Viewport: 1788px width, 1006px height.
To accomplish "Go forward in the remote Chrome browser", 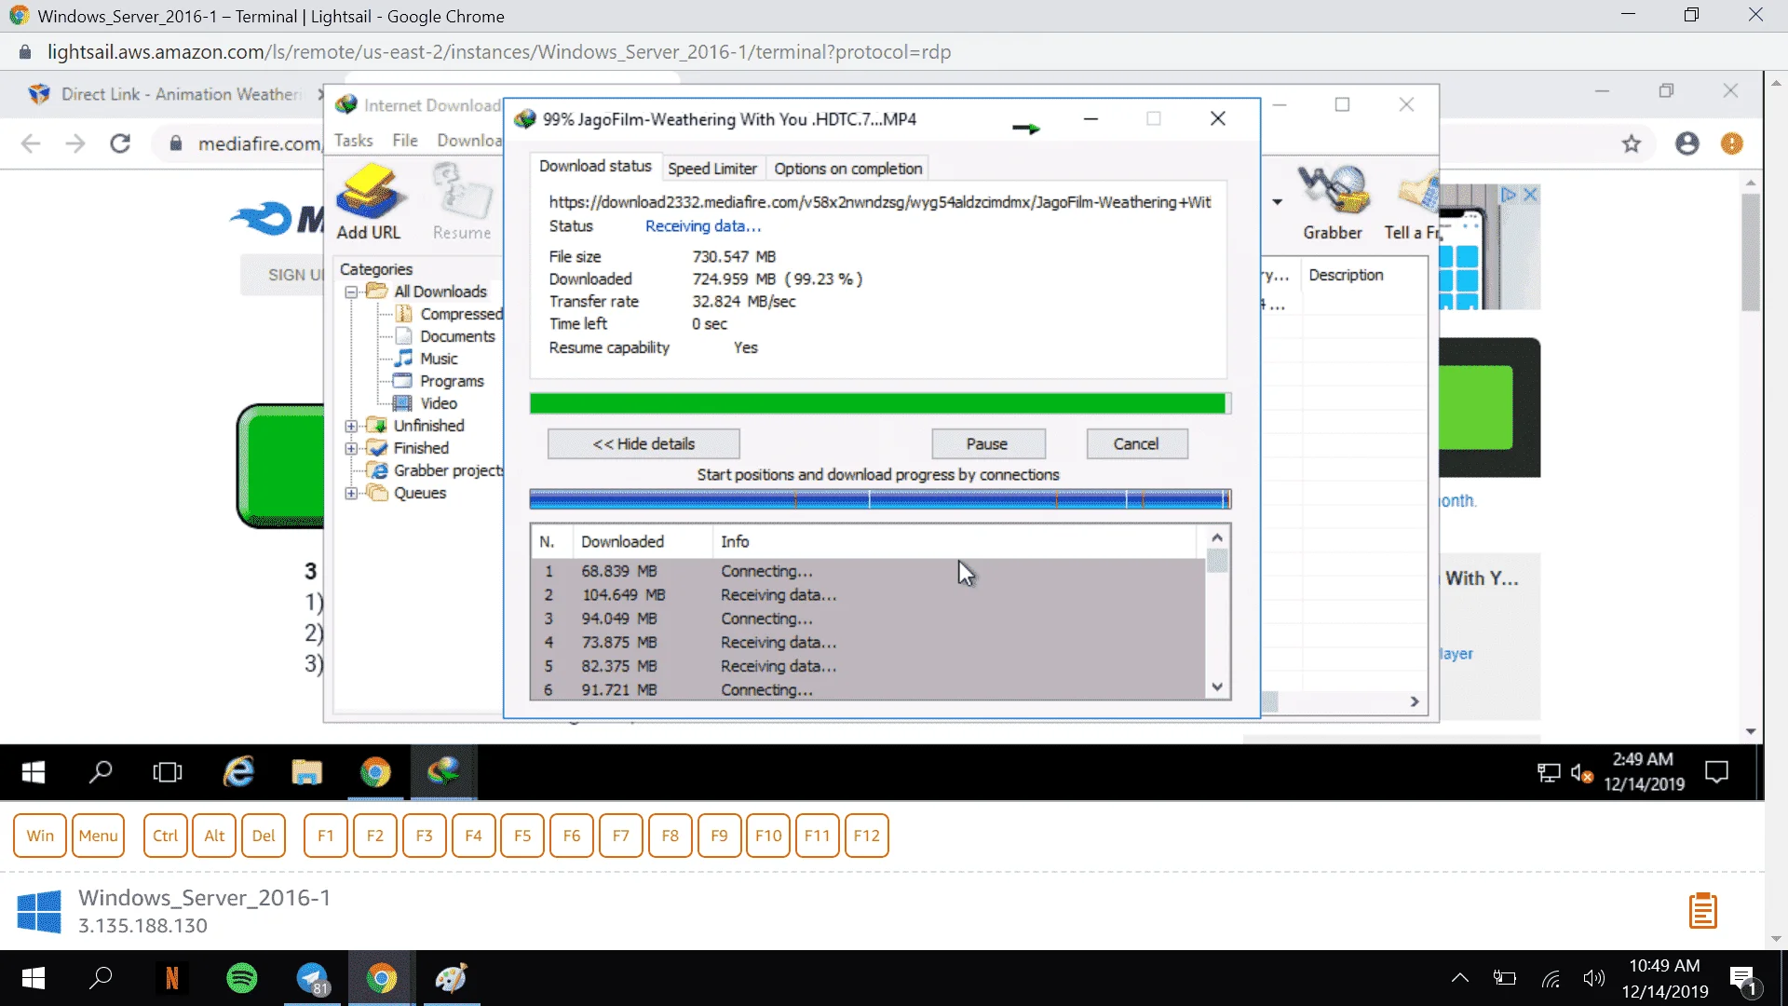I will coord(75,143).
